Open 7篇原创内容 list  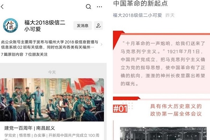(x=12, y=54)
